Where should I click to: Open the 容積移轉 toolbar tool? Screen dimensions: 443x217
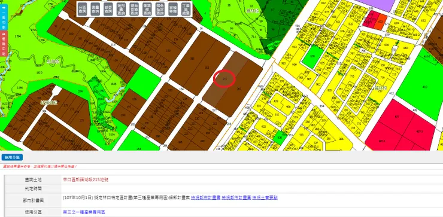(x=172, y=10)
